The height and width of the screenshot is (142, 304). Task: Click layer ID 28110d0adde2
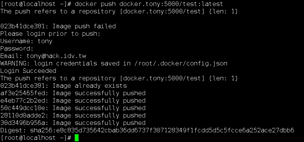[24, 116]
